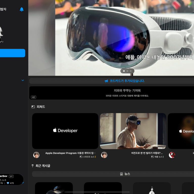Open the Apple Developer featured card thumbnail
Image resolution: width=194 pixels, height=194 pixels.
tap(65, 131)
